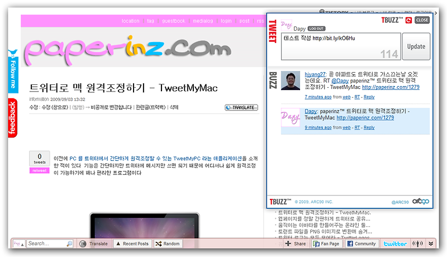The height and width of the screenshot is (257, 447).
Task: Click the Random button in toolbar
Action: 167,244
